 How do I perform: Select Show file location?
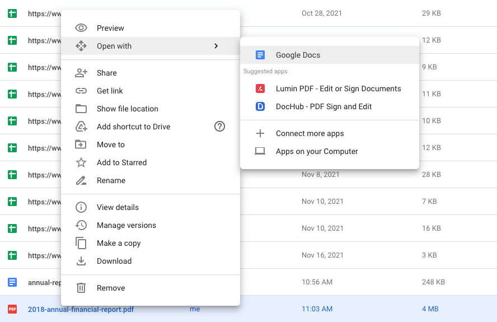click(151, 109)
